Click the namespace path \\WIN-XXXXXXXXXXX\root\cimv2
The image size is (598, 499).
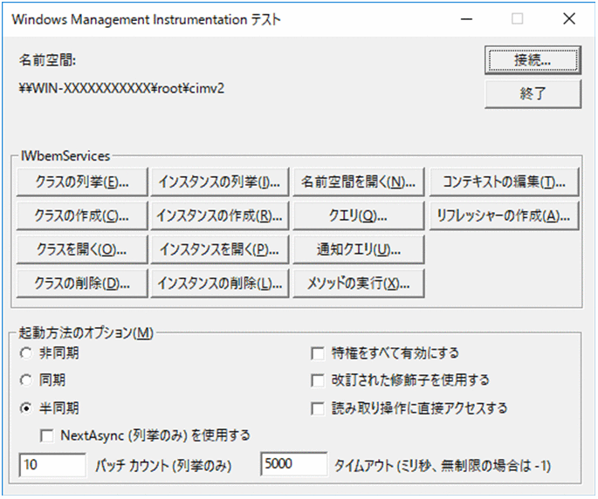121,88
